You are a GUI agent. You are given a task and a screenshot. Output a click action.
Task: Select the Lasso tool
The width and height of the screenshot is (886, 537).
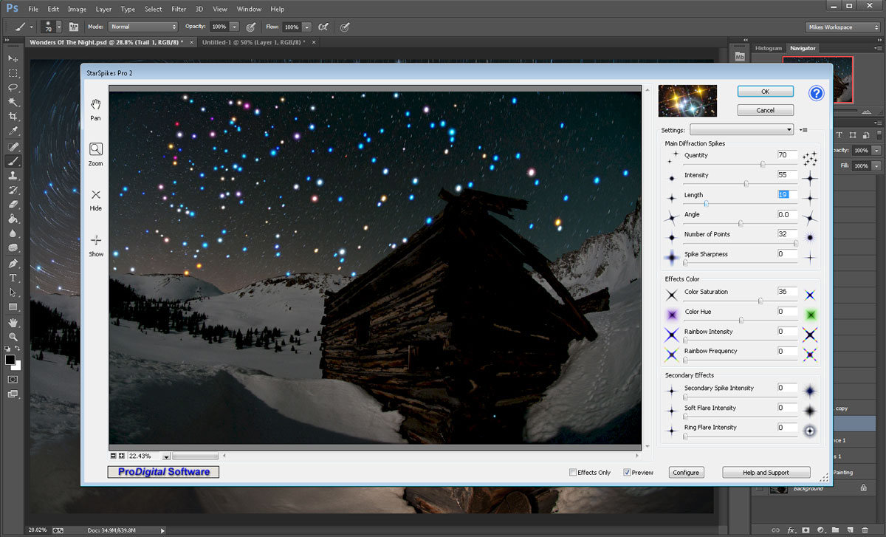click(13, 87)
